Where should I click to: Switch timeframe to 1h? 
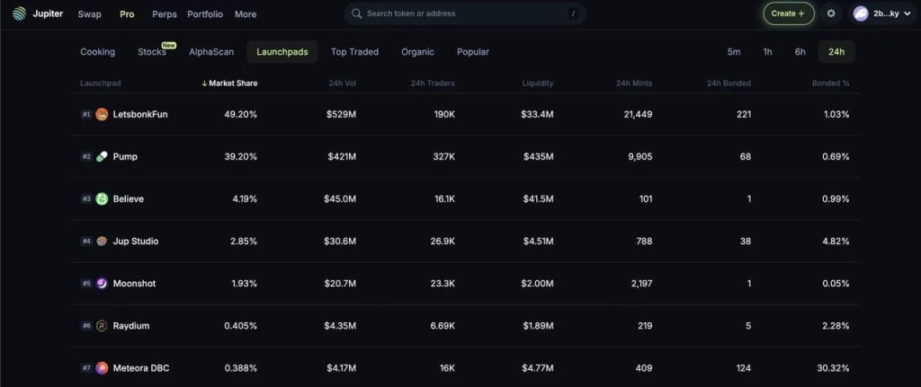pyautogui.click(x=767, y=52)
